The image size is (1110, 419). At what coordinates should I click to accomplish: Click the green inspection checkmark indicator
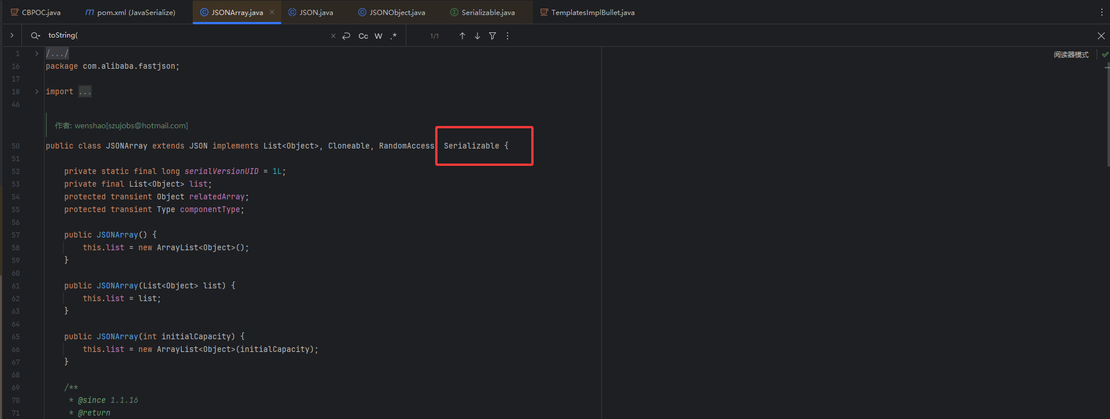pos(1105,54)
